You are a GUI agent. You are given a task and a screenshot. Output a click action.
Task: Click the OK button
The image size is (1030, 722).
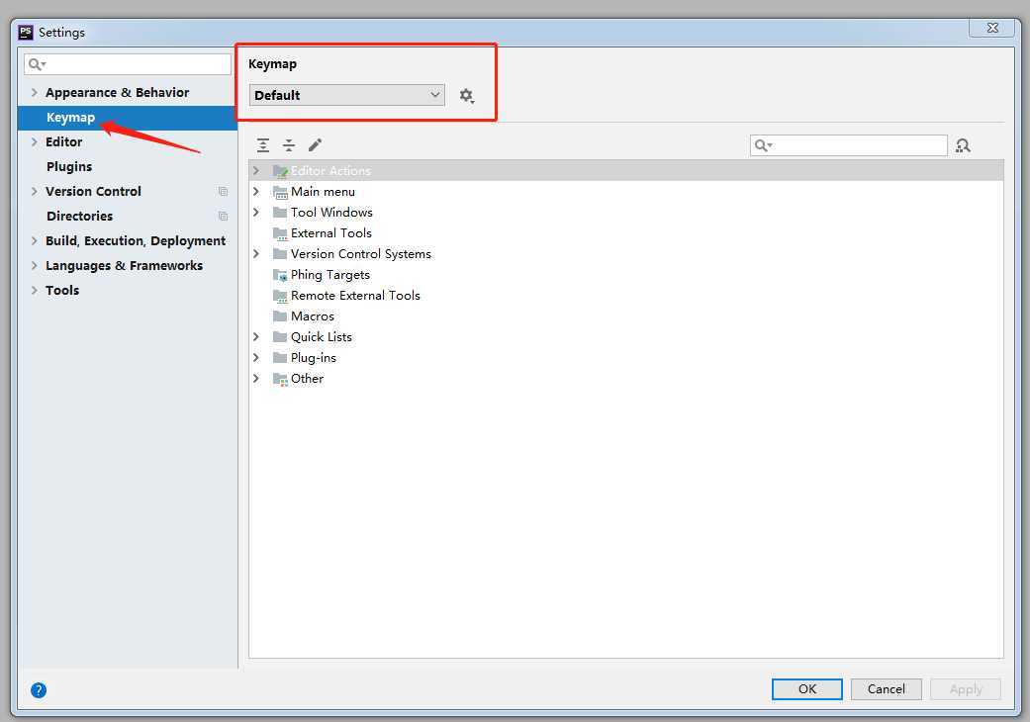click(806, 689)
